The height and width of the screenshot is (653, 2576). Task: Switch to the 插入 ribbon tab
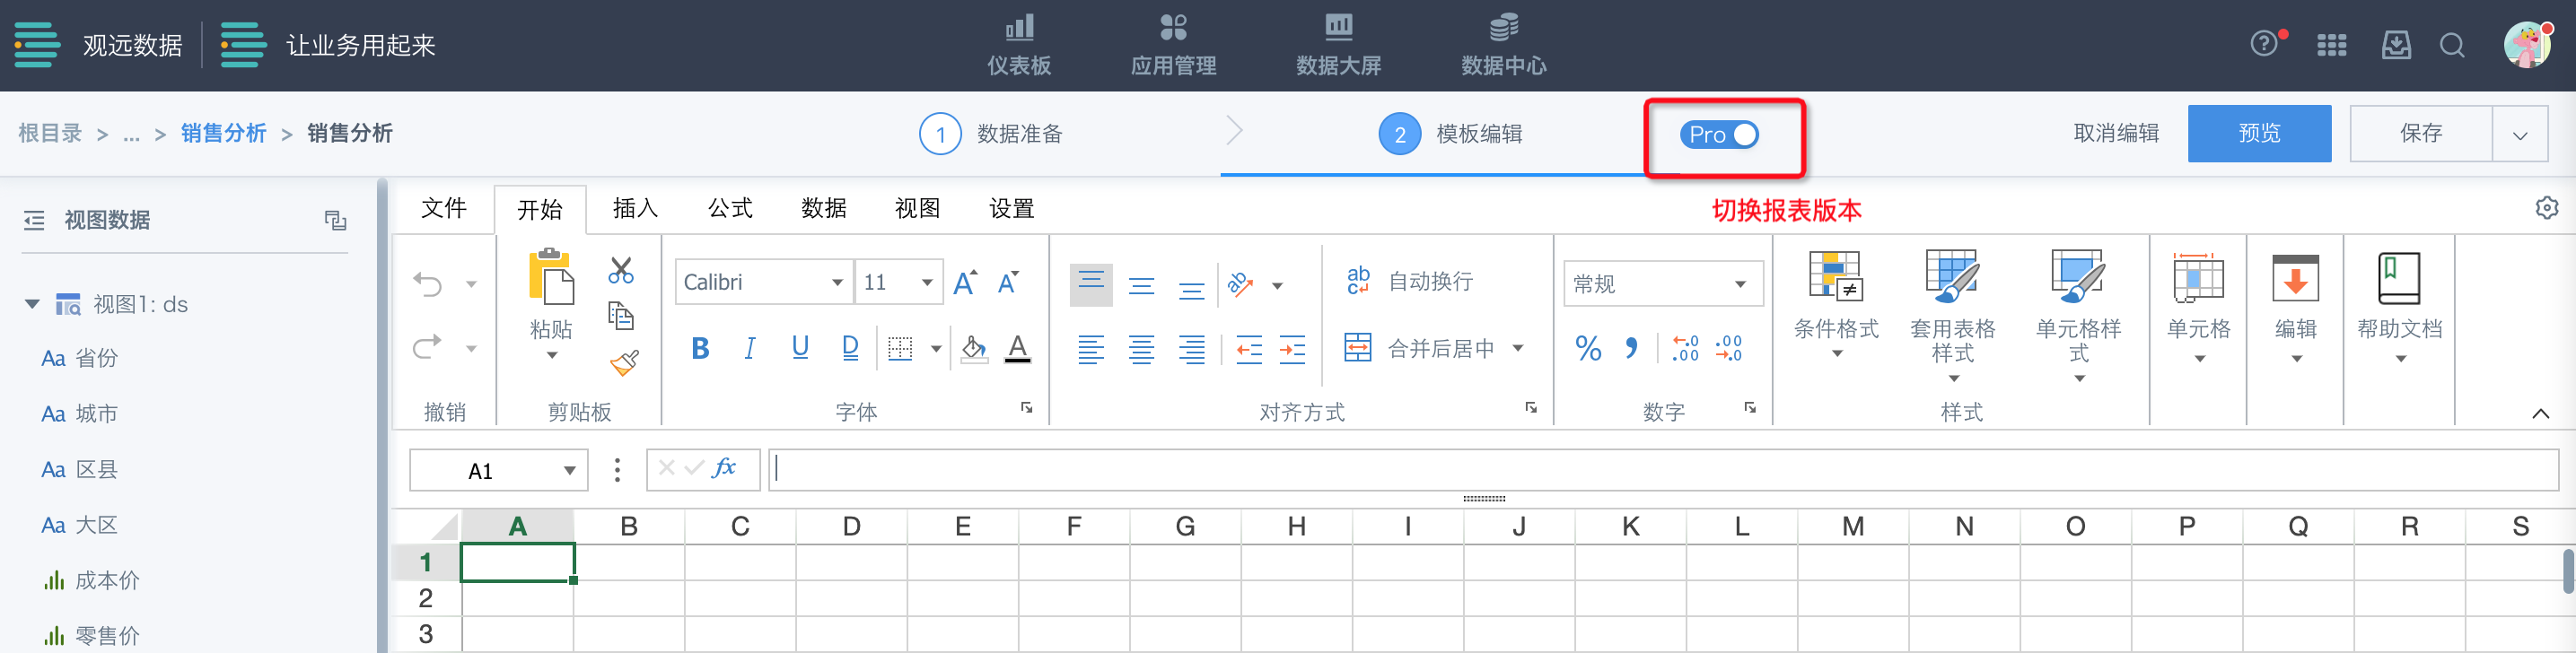pos(635,208)
